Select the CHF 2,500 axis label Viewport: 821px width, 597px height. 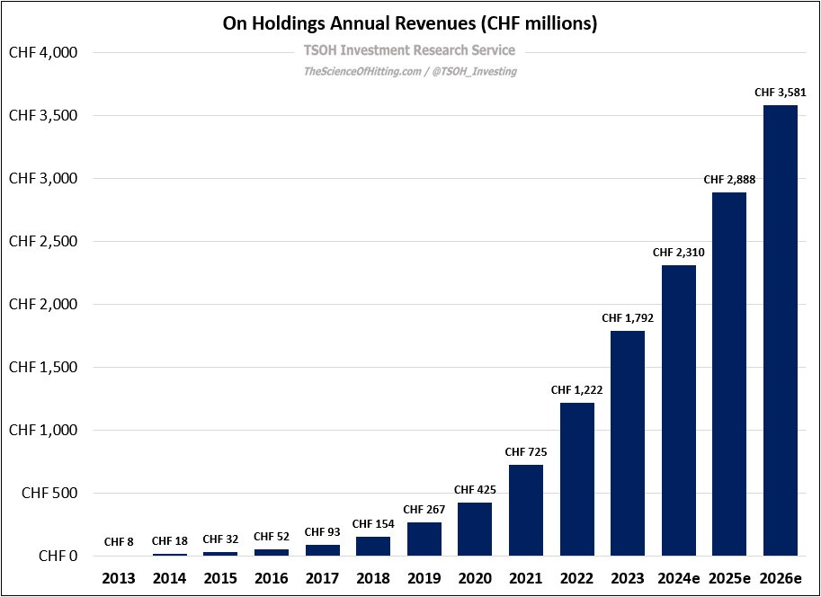click(43, 241)
